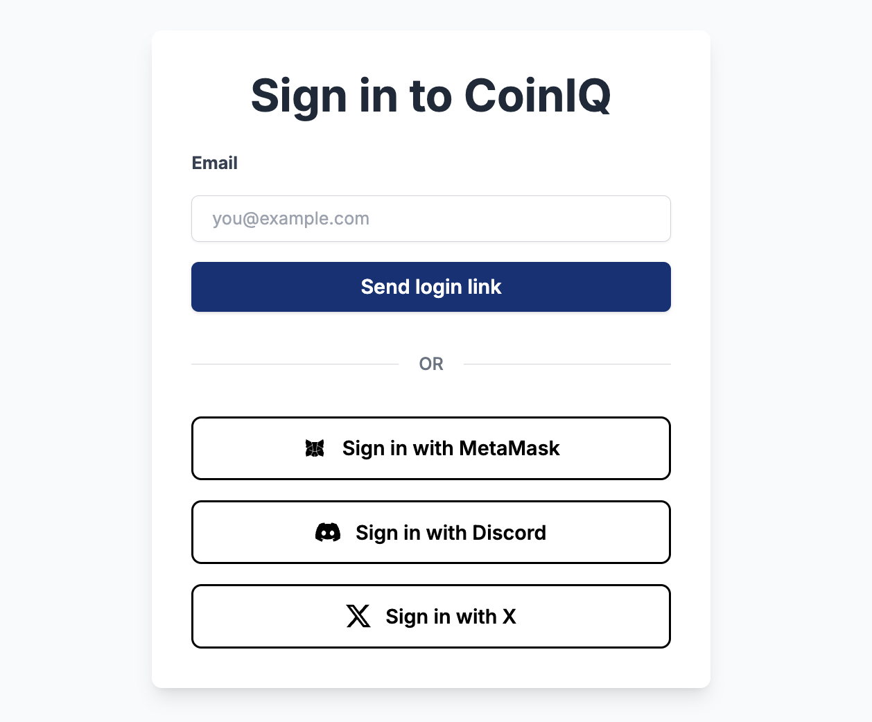872x722 pixels.
Task: Connect using the MetaMask wallet option
Action: 430,448
